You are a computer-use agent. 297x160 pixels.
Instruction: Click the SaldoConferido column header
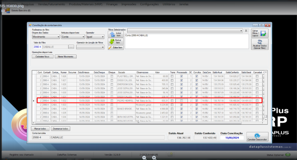(232, 72)
